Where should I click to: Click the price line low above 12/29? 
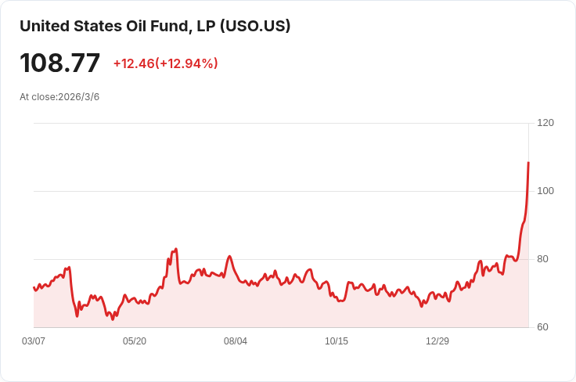coord(421,305)
